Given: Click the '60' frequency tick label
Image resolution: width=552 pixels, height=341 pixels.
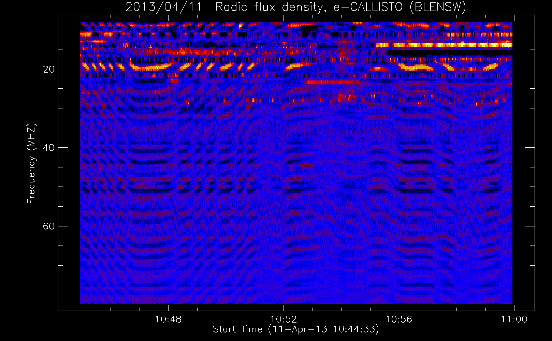Looking at the screenshot, I should [x=48, y=226].
